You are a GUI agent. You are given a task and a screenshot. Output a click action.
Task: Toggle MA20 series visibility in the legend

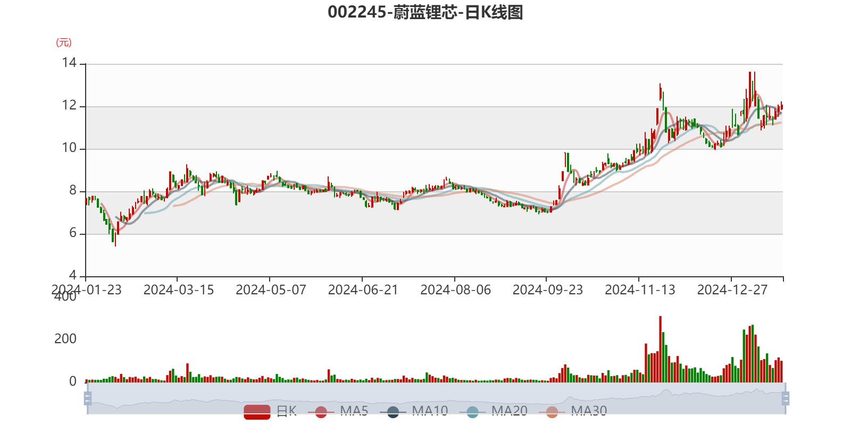coord(494,411)
